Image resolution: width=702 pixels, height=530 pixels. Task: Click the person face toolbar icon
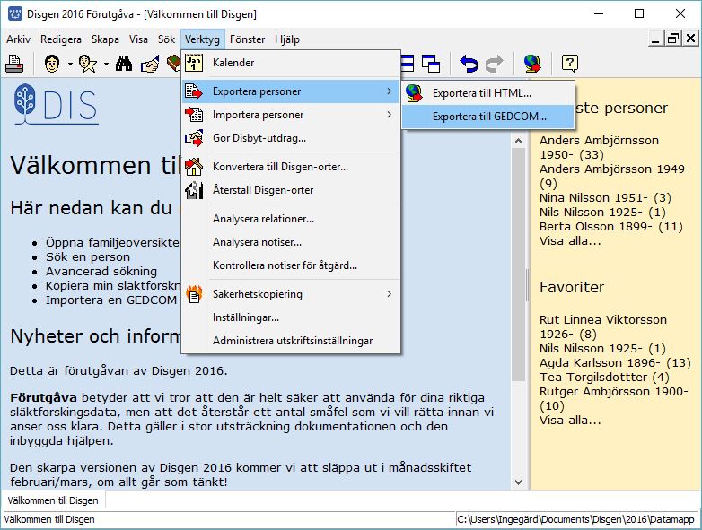click(x=52, y=64)
